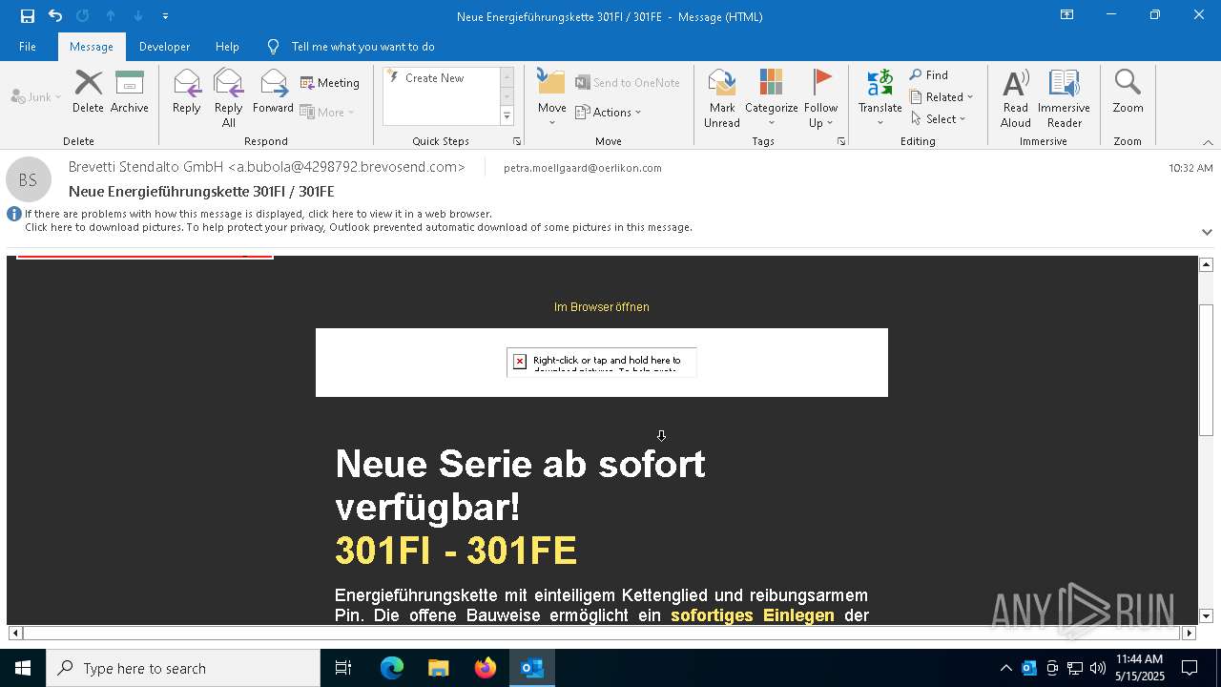
Task: Launch Microsoft Edge from the taskbar
Action: tap(392, 668)
